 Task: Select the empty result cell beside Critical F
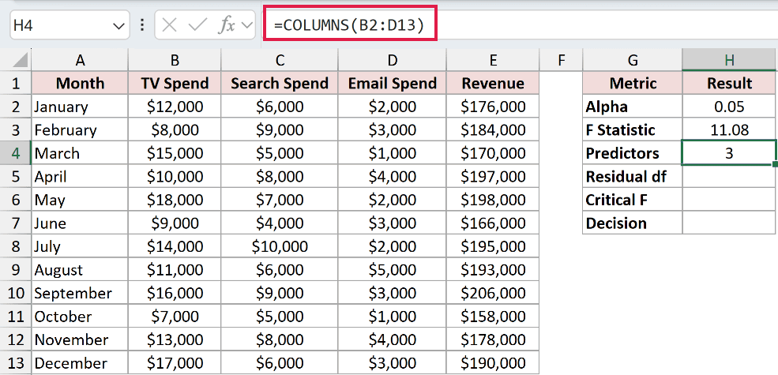coord(729,200)
